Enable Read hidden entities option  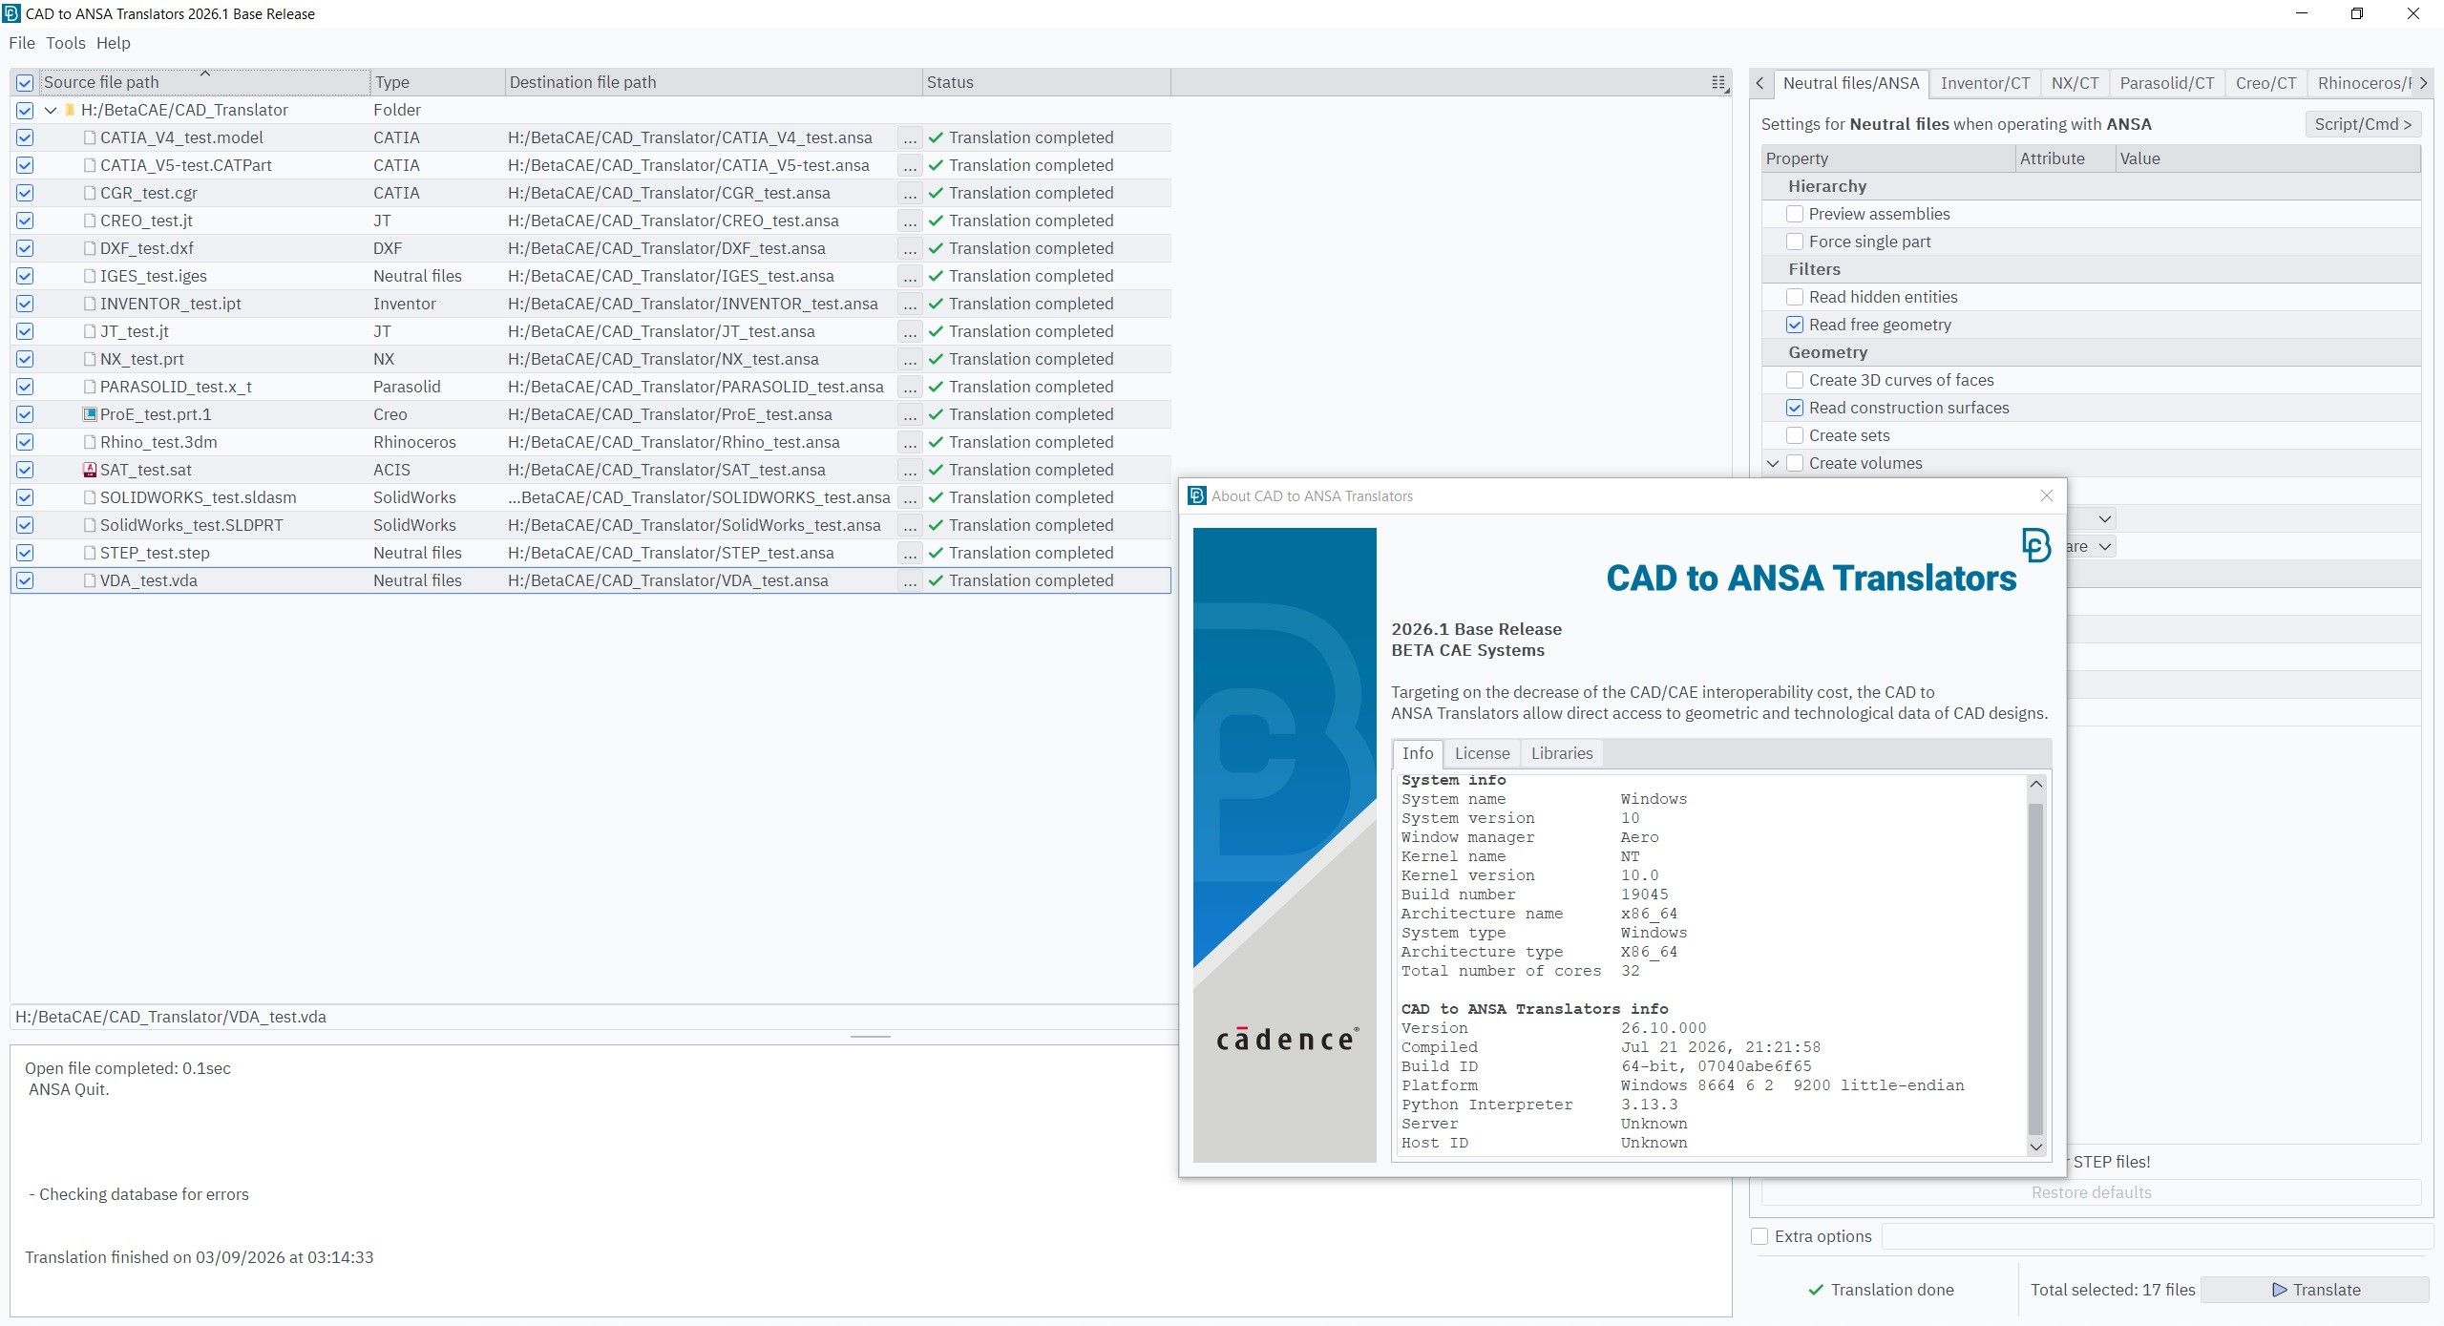click(1795, 297)
